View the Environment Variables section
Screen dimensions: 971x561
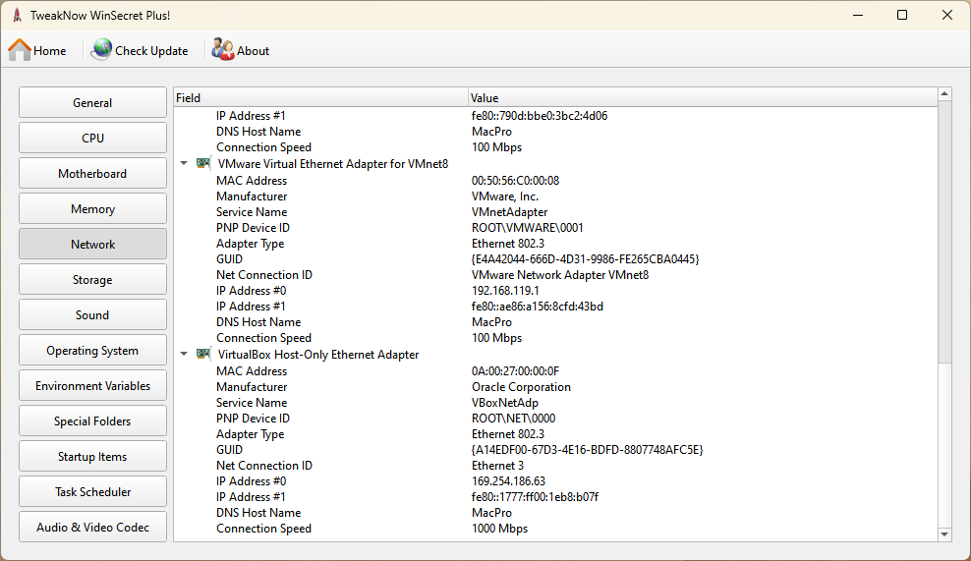pos(93,385)
